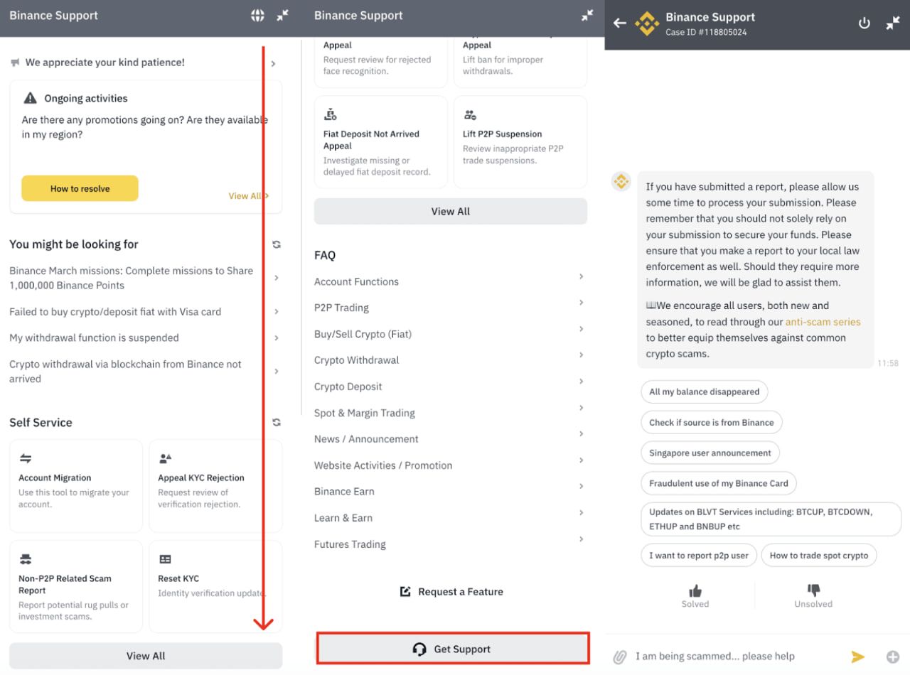Select I want to report p2p user
This screenshot has width=910, height=675.
pyautogui.click(x=699, y=556)
